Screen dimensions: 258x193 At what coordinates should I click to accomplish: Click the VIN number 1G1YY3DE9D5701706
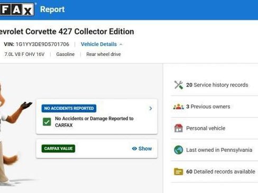42,44
